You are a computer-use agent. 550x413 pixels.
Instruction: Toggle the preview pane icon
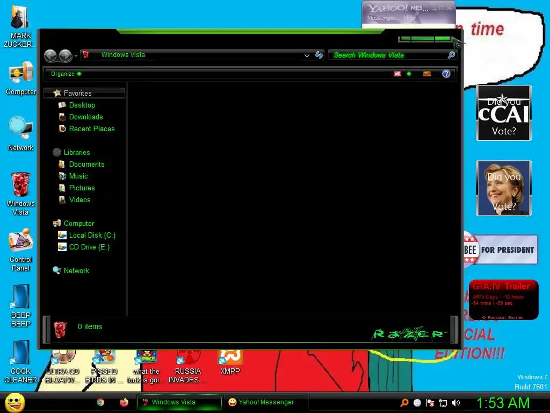click(x=427, y=74)
